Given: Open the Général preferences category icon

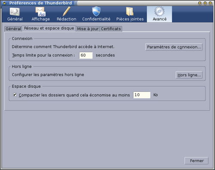Looking at the screenshot, I should pyautogui.click(x=15, y=14).
